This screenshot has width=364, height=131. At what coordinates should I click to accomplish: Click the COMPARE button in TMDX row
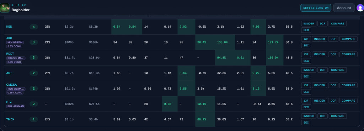[x=338, y=116]
